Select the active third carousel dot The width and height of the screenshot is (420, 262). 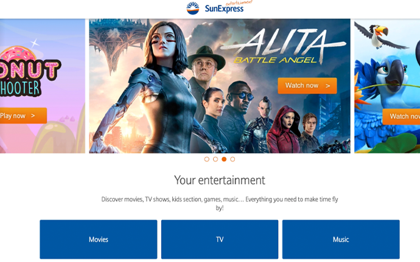(x=224, y=159)
